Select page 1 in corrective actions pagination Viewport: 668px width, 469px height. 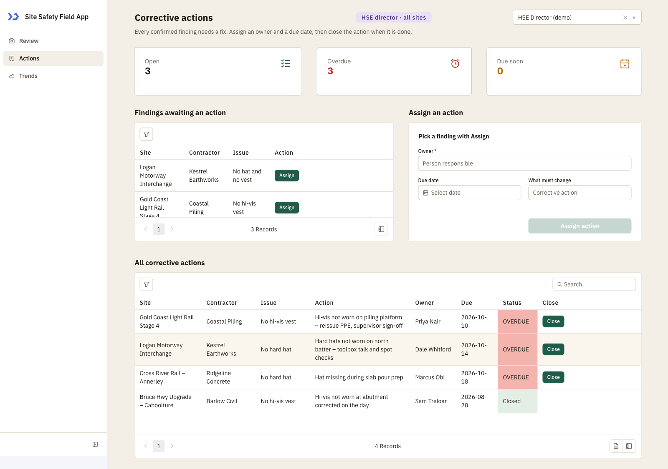point(159,446)
